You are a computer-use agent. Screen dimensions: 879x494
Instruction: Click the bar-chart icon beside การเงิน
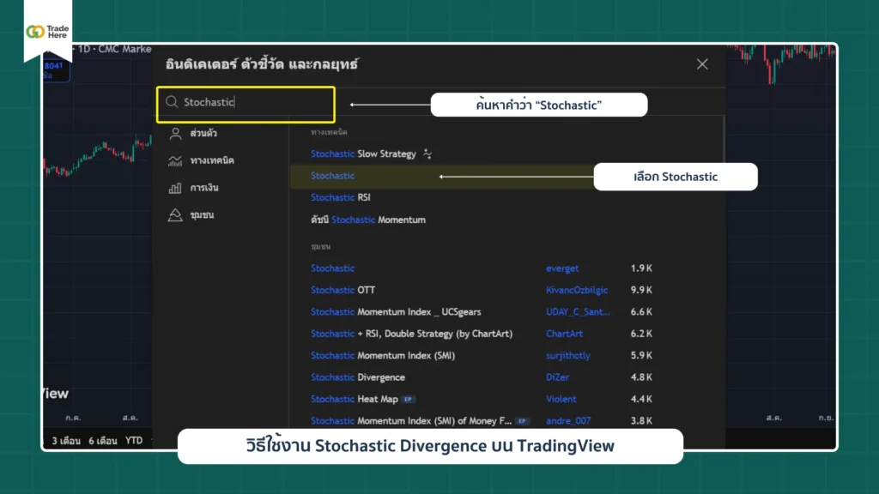(x=175, y=188)
